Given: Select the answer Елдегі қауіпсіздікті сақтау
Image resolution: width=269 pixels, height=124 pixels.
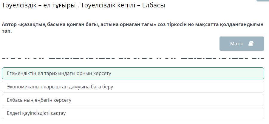Looking at the screenshot, I should pyautogui.click(x=133, y=113).
